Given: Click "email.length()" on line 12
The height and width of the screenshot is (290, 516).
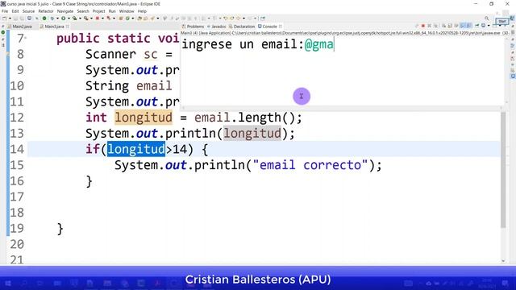Looking at the screenshot, I should 248,118.
